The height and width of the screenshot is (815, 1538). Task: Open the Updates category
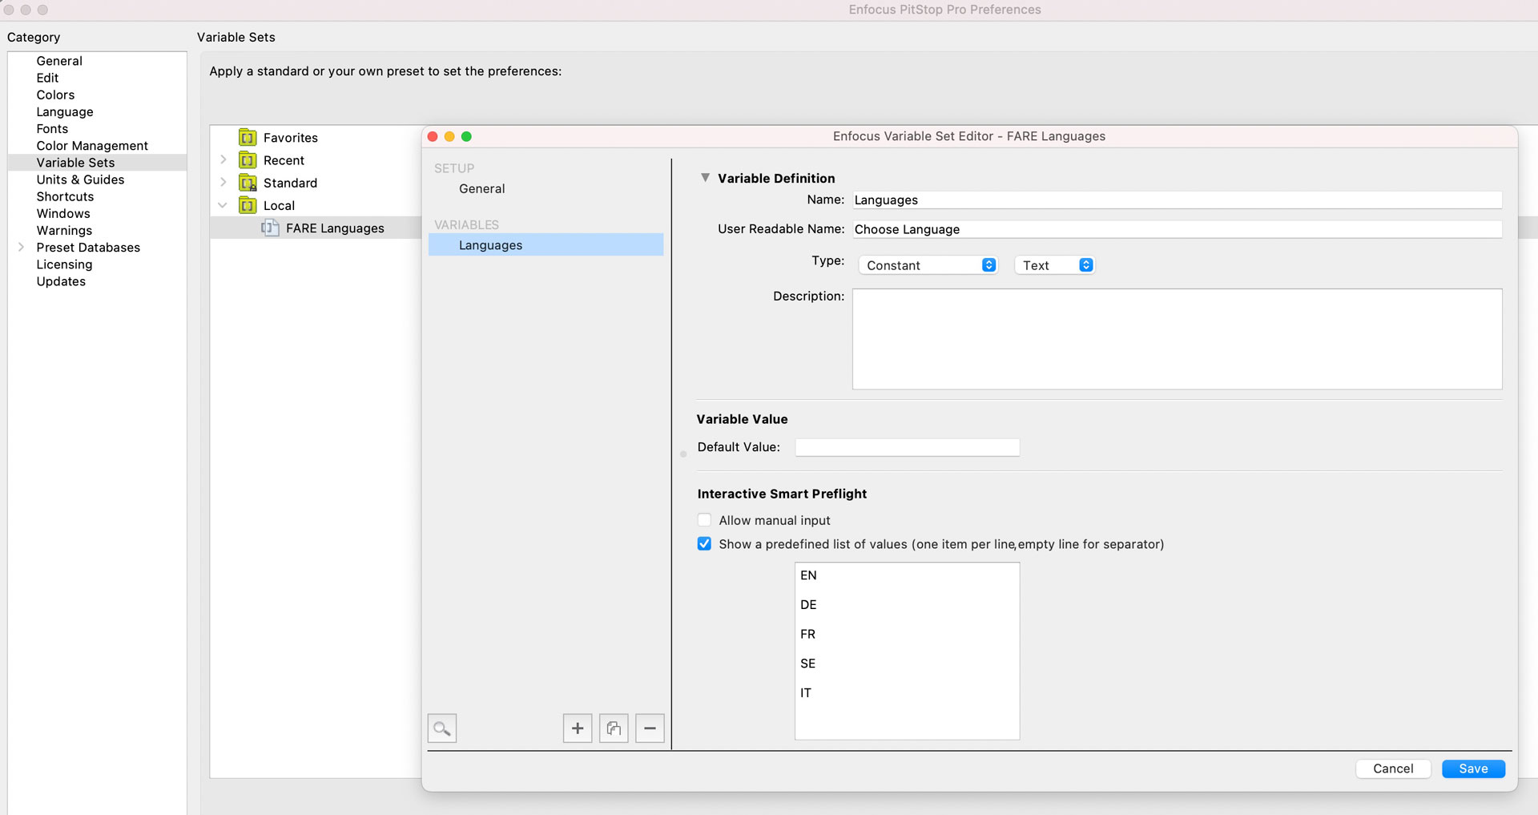61,281
